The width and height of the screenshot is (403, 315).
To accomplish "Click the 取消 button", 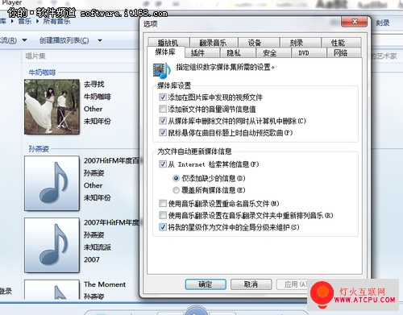I will (x=251, y=284).
